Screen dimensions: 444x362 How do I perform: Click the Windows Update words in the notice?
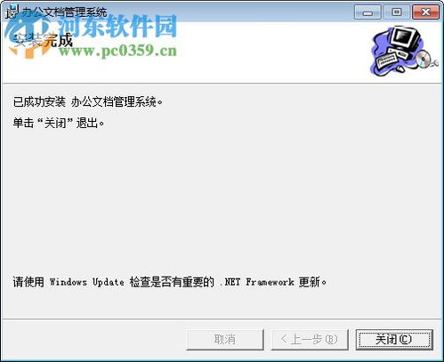click(86, 282)
